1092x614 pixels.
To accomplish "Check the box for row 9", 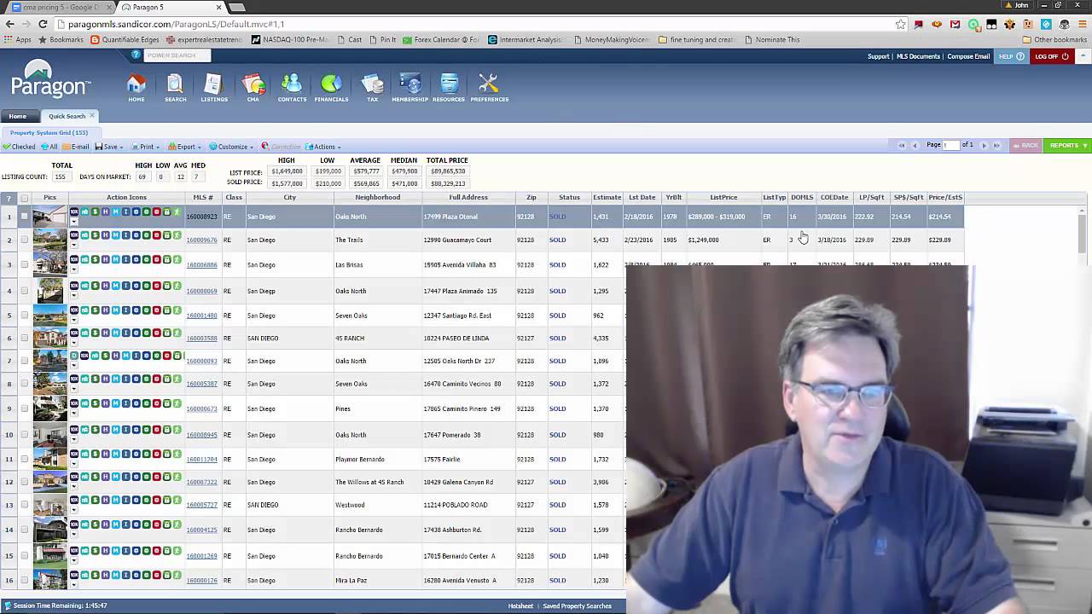I will [x=24, y=408].
